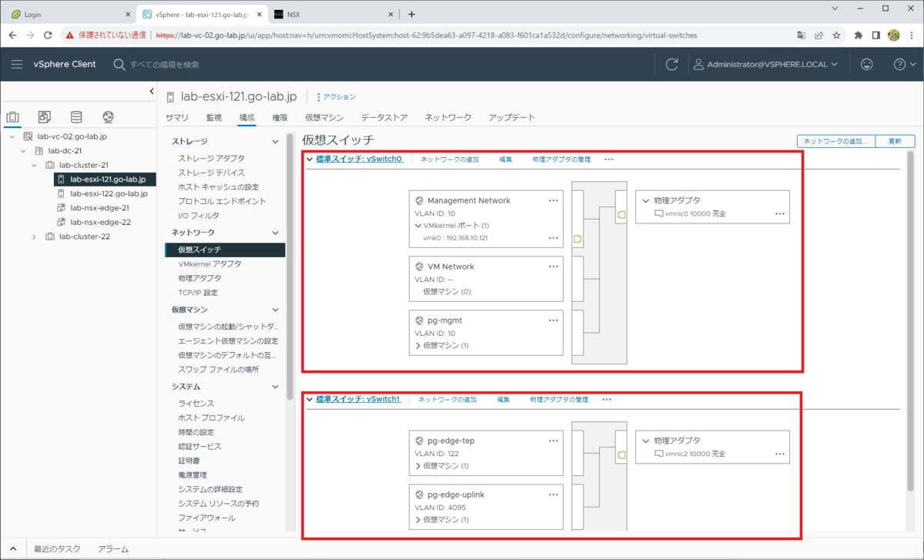Collapse the lab-dc-21 datacenter node
Image resolution: width=924 pixels, height=560 pixels.
click(23, 151)
